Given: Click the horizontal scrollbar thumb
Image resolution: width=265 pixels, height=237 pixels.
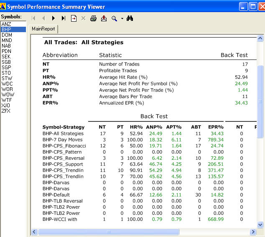Looking at the screenshot, I should (x=109, y=232).
